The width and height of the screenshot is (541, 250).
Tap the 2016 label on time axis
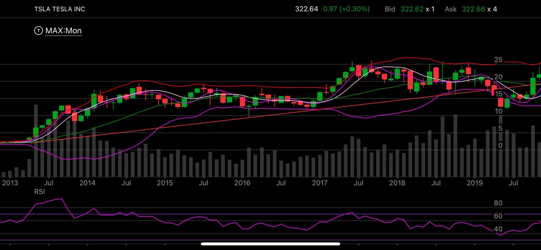pyautogui.click(x=242, y=183)
